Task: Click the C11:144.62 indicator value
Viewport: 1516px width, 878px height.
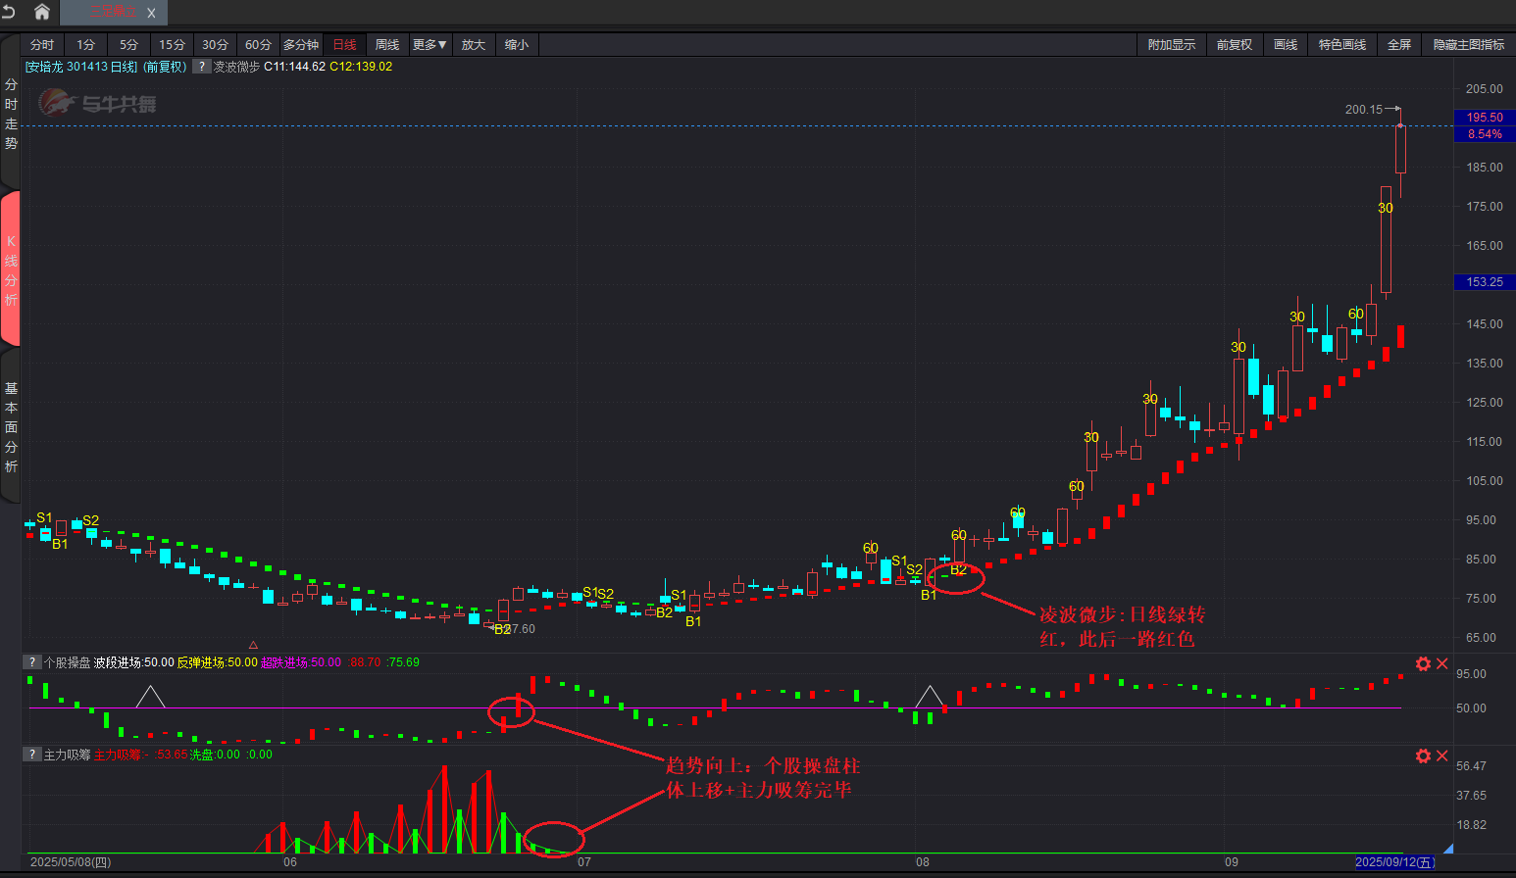Action: point(294,67)
